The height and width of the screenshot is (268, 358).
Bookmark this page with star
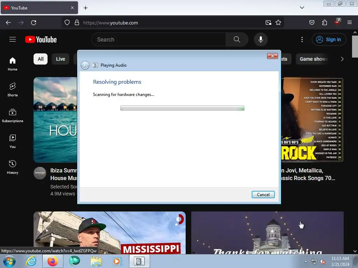[278, 23]
